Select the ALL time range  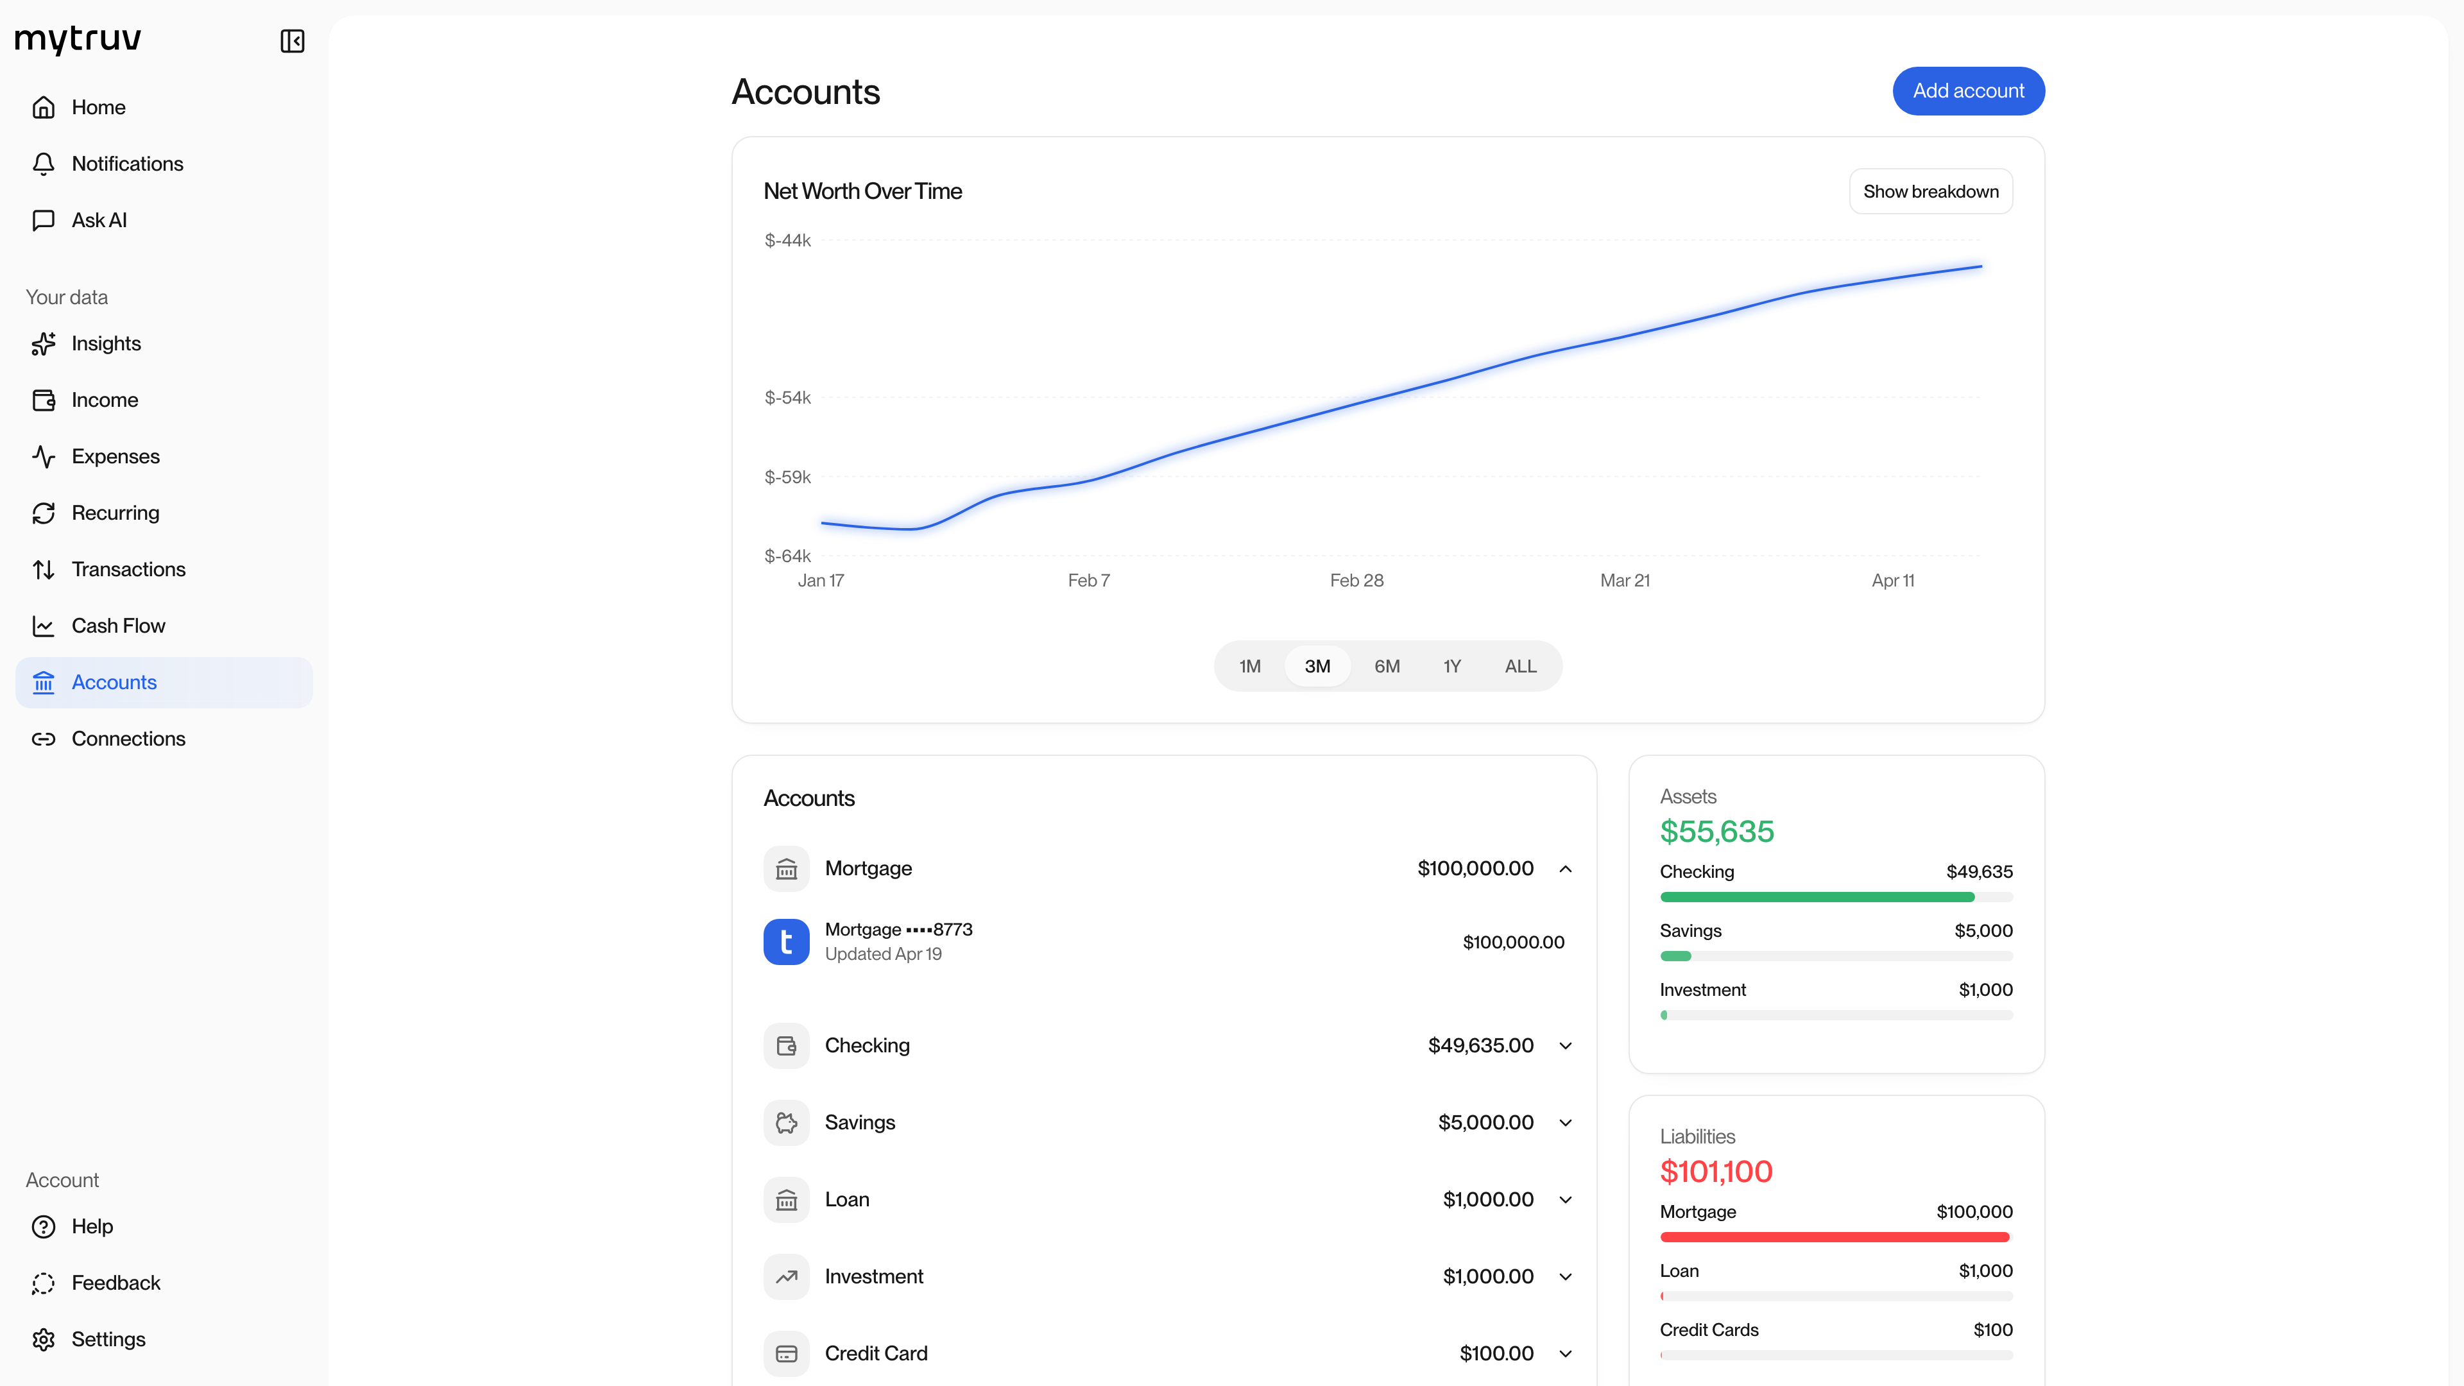1520,666
